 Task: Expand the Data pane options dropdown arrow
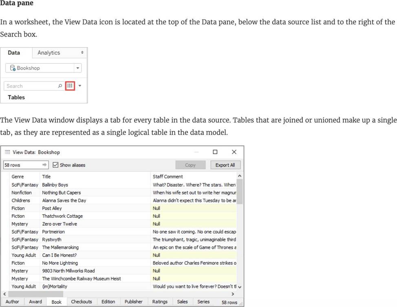(80, 86)
